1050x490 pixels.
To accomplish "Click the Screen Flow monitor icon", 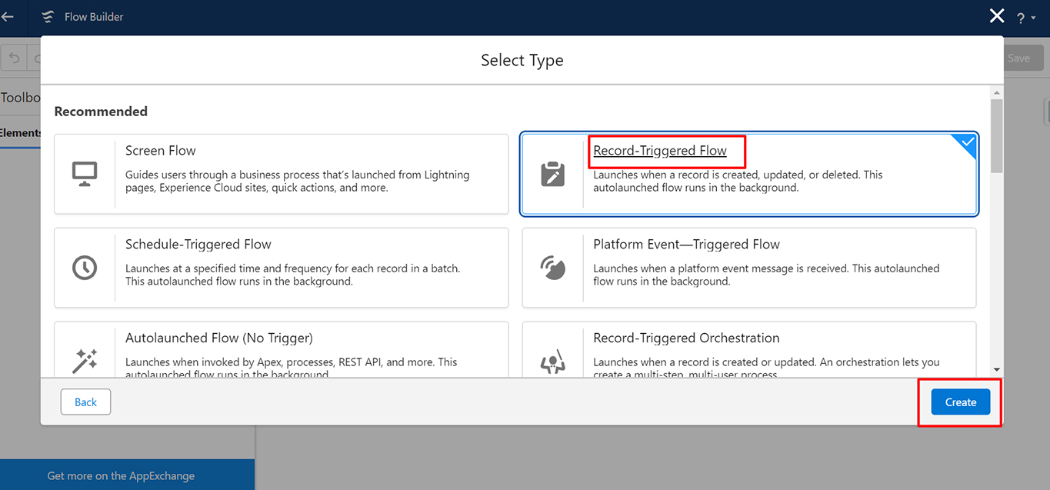I will tap(84, 174).
